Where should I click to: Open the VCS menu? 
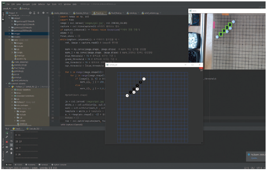[x=60, y=4]
